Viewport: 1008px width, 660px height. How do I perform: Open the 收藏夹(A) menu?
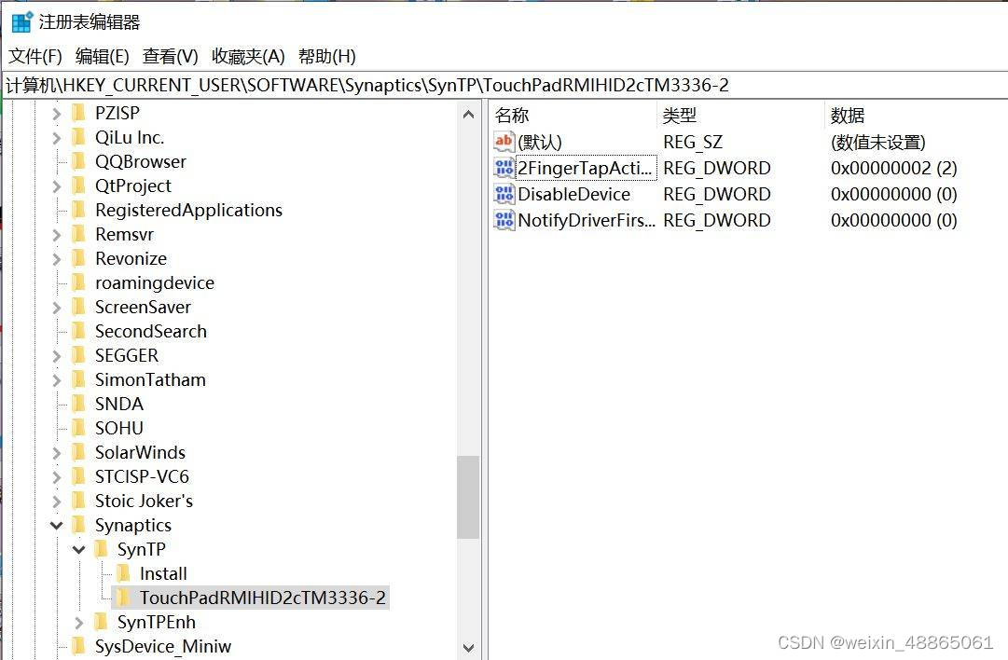[x=248, y=57]
